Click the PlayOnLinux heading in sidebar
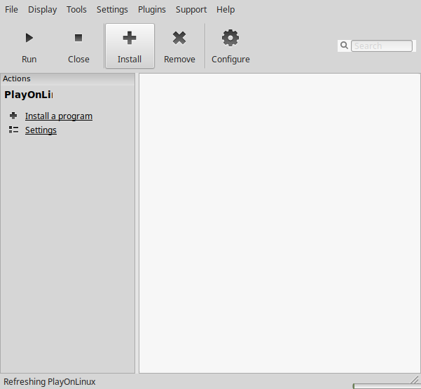Screen dimensions: 421x389 click(x=29, y=95)
